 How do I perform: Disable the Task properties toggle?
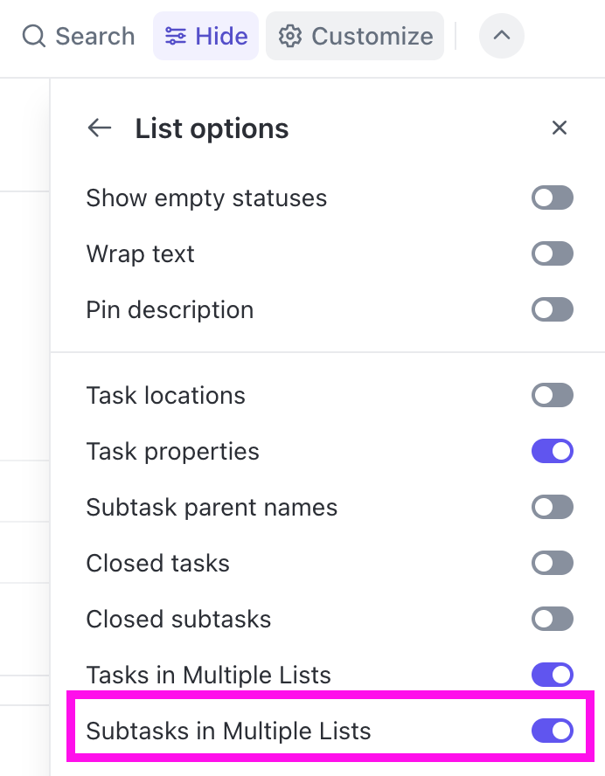(552, 451)
